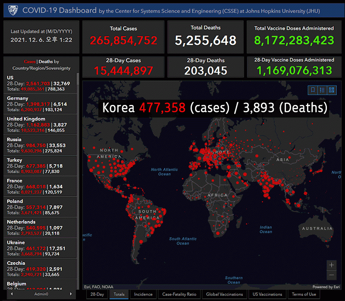Select Russia in the country list
345x301 pixels.
[40, 145]
